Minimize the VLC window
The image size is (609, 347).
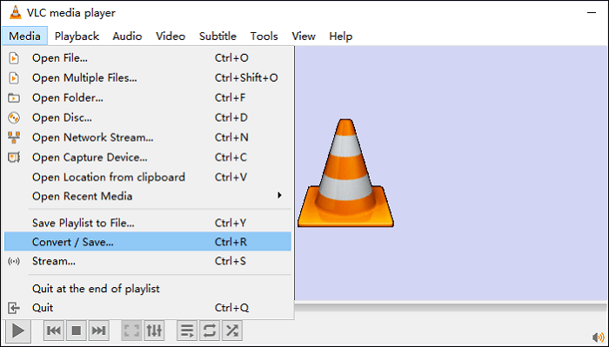click(x=592, y=13)
